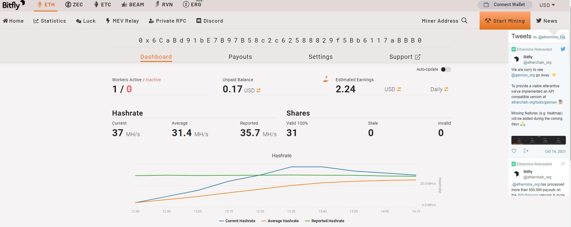Open the USD currency dropdown
Viewport: 571px width, 227px height.
click(x=547, y=5)
